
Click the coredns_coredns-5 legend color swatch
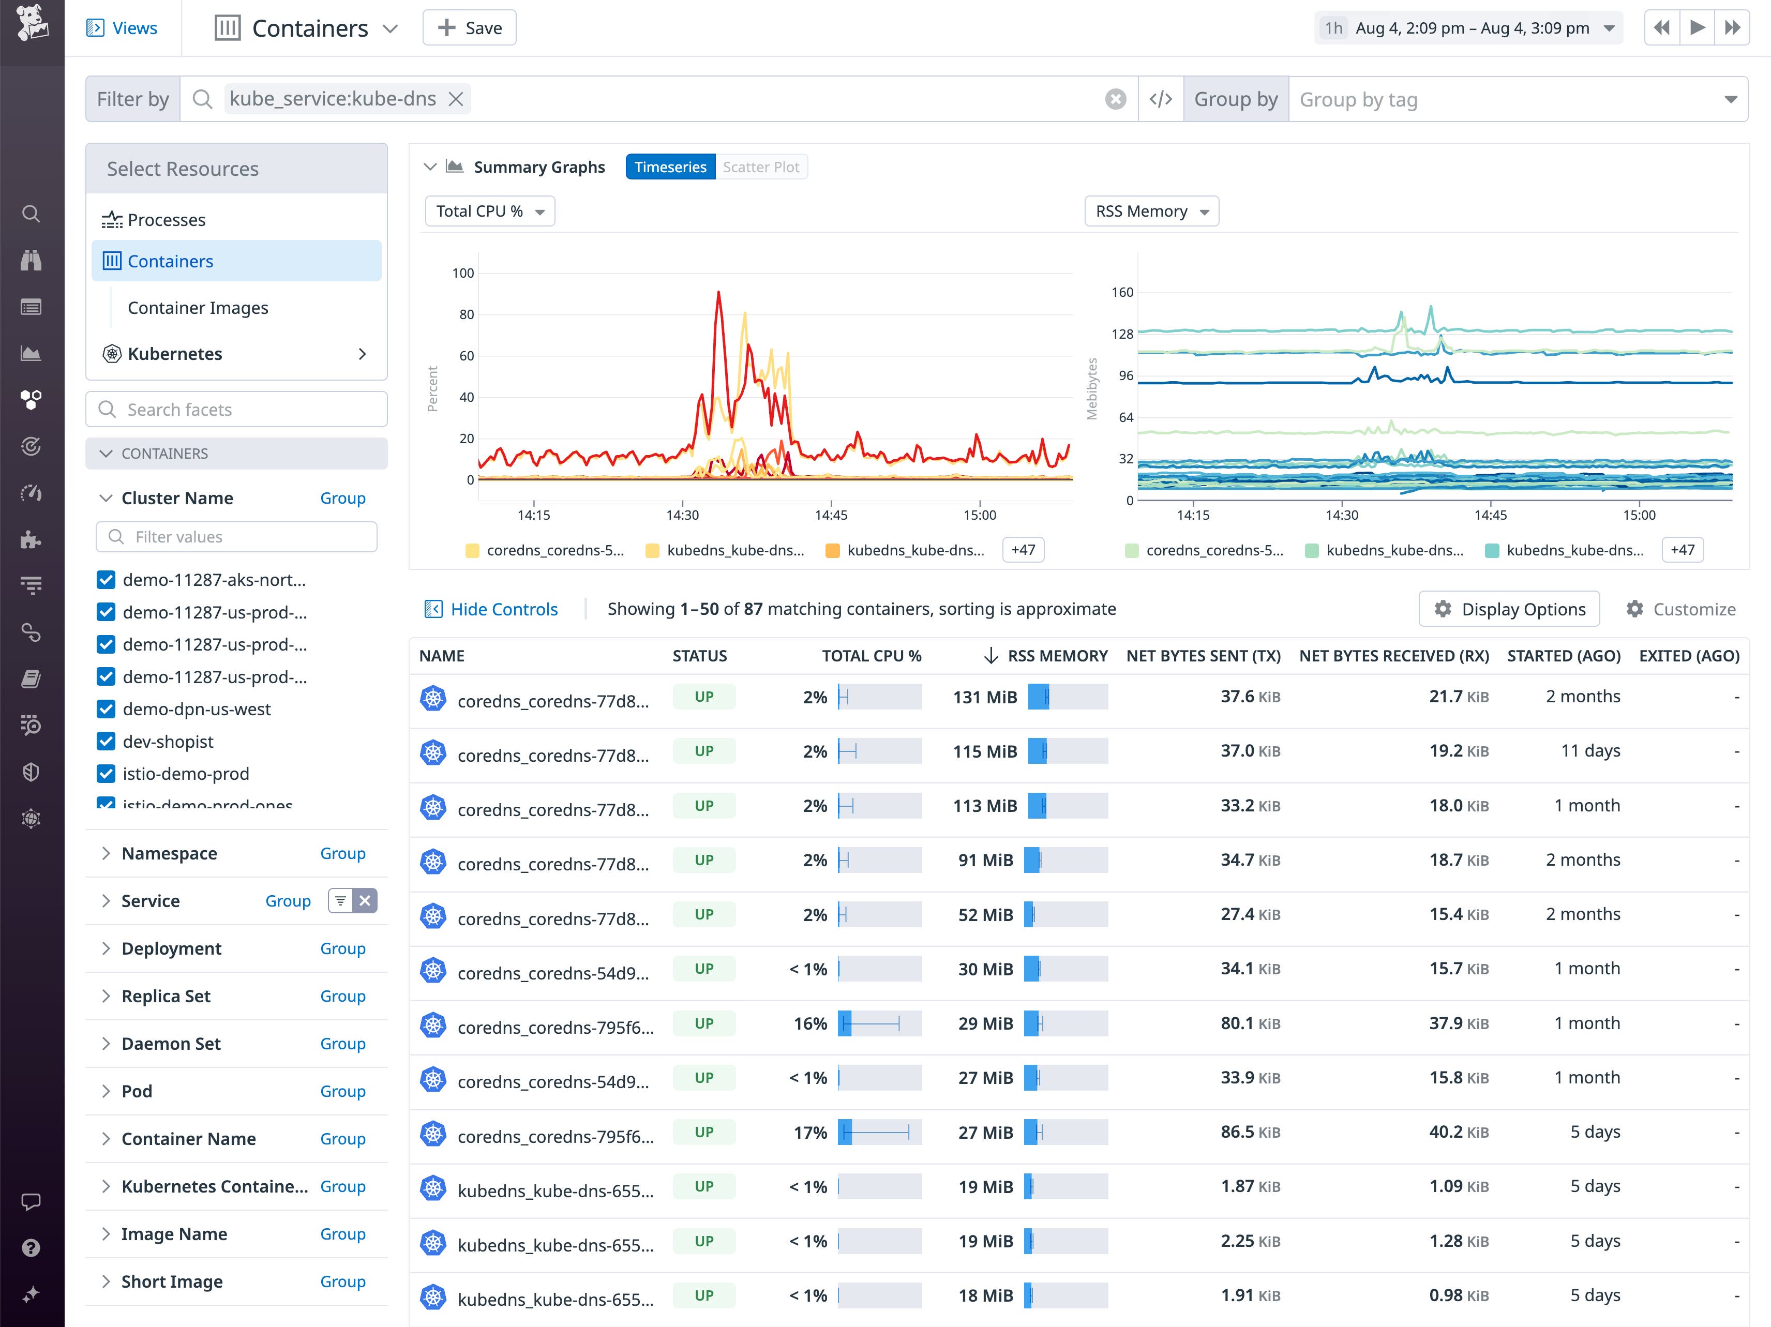pyautogui.click(x=472, y=550)
